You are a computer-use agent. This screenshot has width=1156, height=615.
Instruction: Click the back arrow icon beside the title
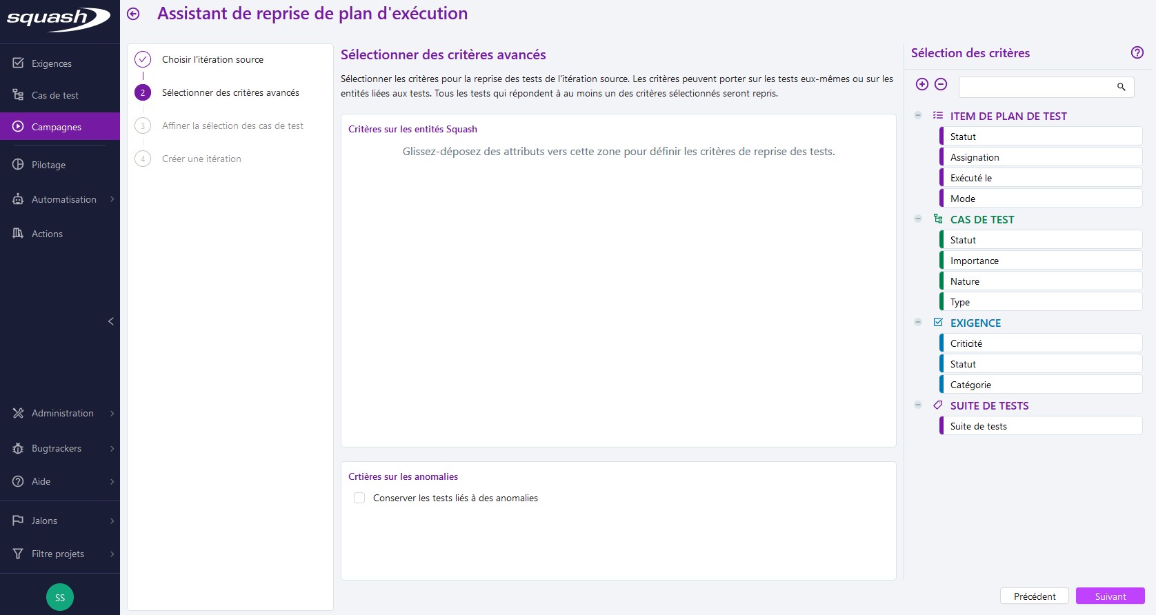pyautogui.click(x=133, y=14)
